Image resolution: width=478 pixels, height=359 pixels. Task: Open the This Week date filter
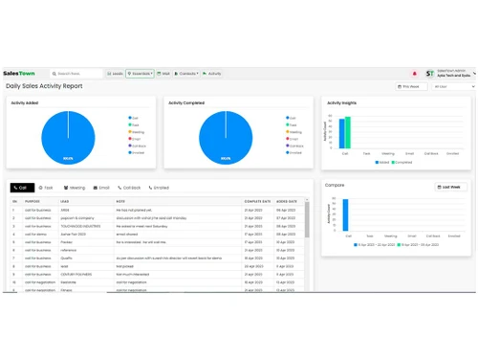pyautogui.click(x=411, y=86)
